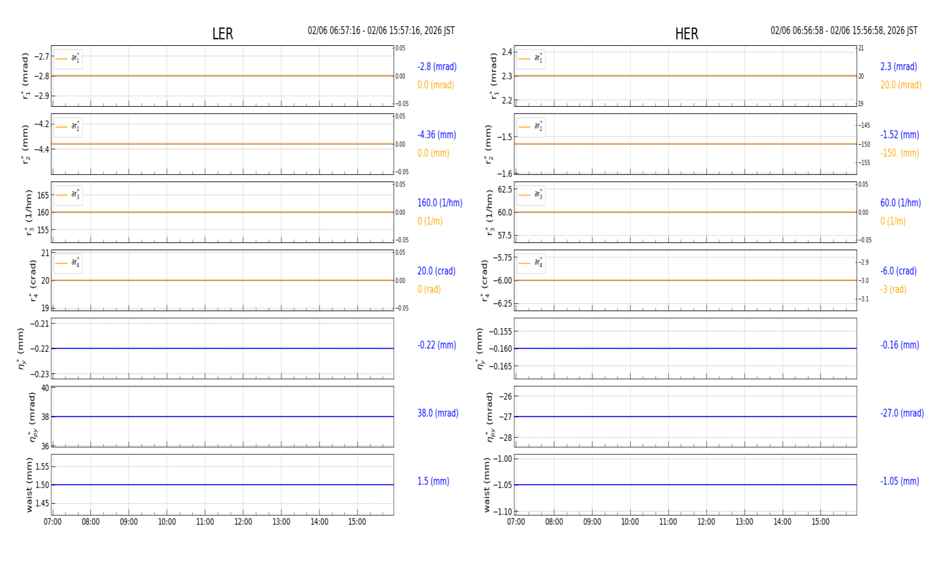Click the ∂r3* legend in the LER plot
This screenshot has width=926, height=566.
(x=68, y=195)
